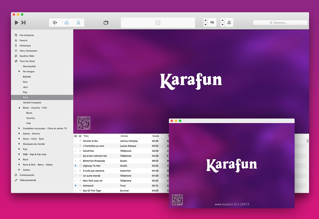Lower the tempo with the down stepper arrow

point(222,25)
